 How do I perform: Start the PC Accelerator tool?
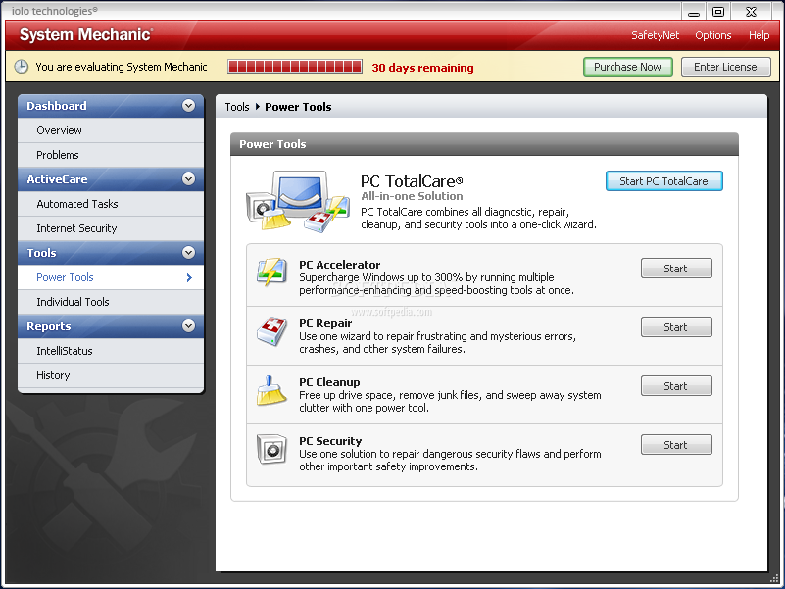676,269
